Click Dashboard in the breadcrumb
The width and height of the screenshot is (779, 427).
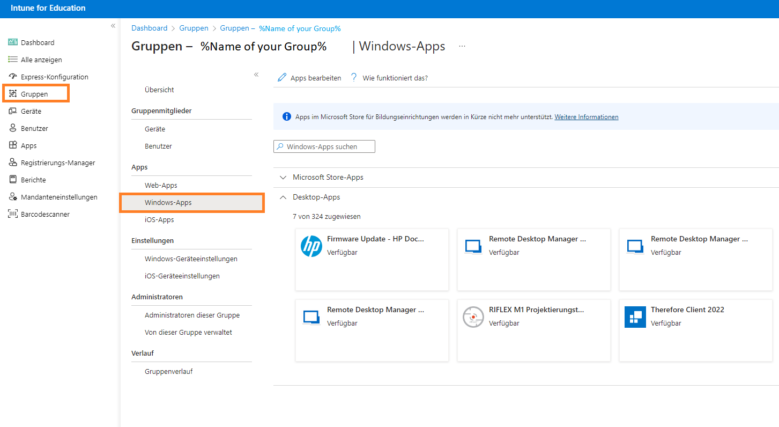(x=149, y=28)
